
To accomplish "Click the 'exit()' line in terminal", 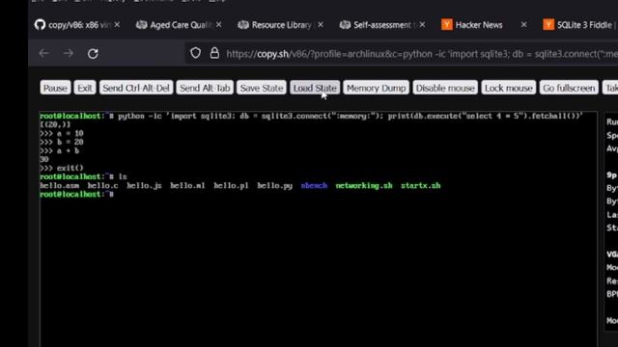I will point(62,168).
